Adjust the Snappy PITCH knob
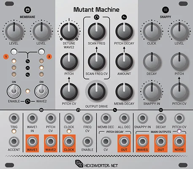This screenshot has width=193, height=169. pos(179,61)
